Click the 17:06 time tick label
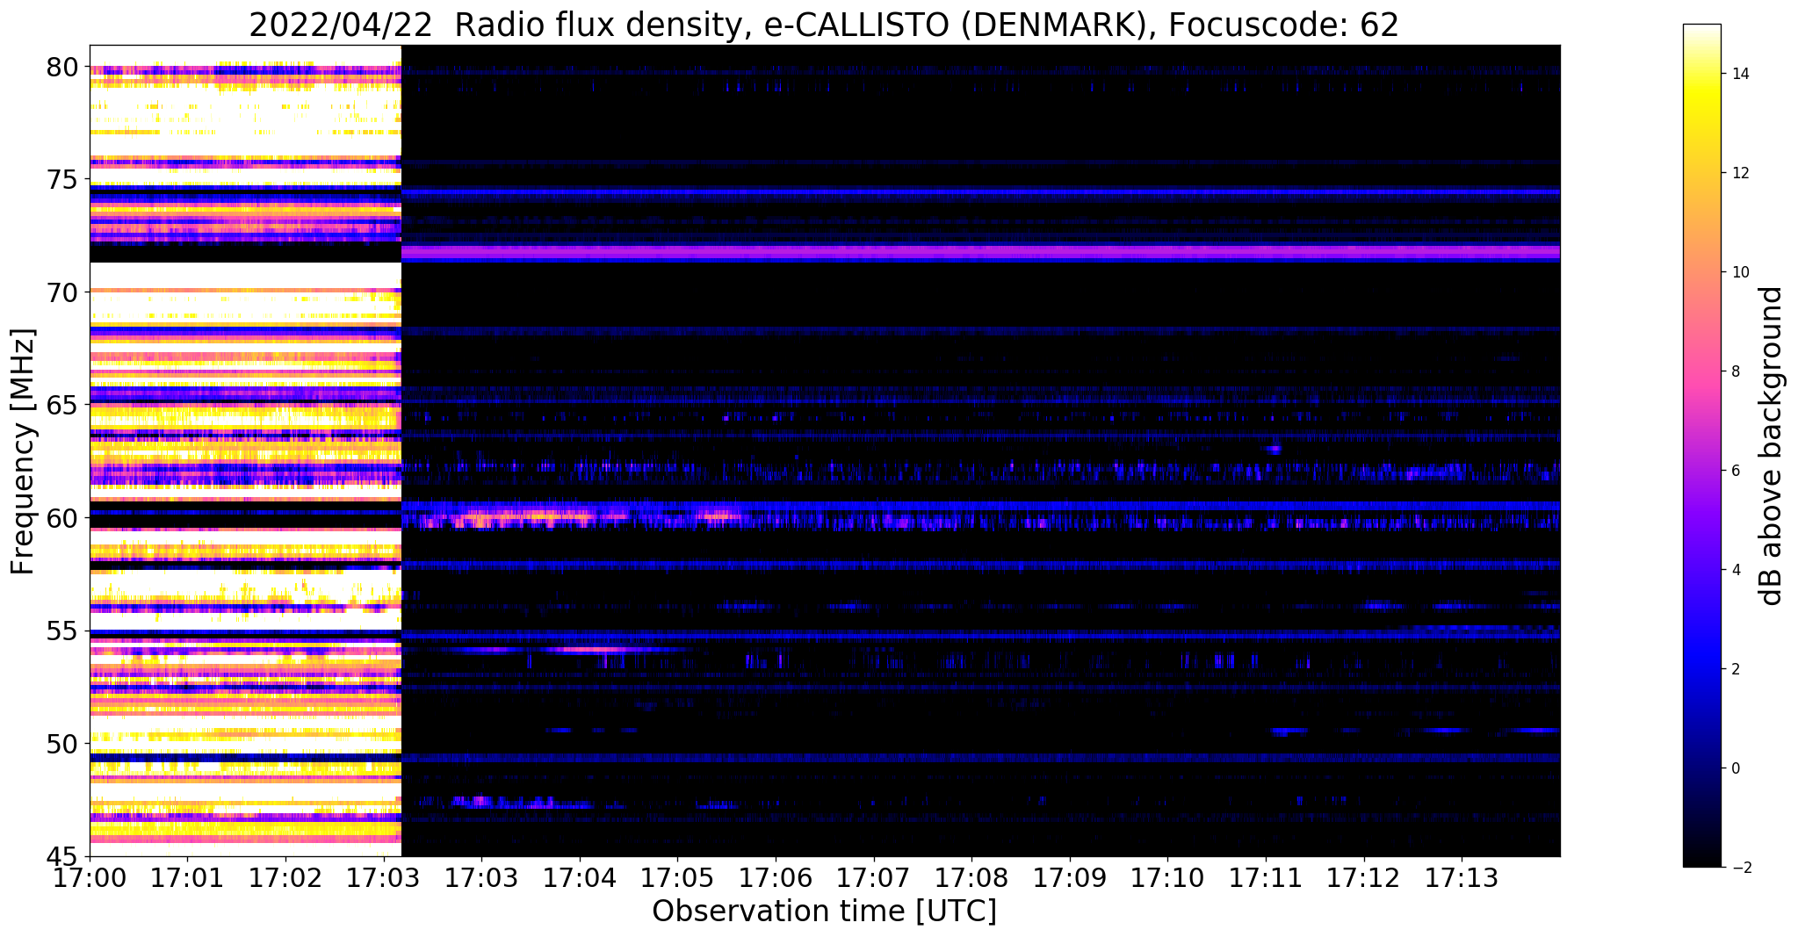Screen dimensions: 1798x937 click(x=776, y=879)
